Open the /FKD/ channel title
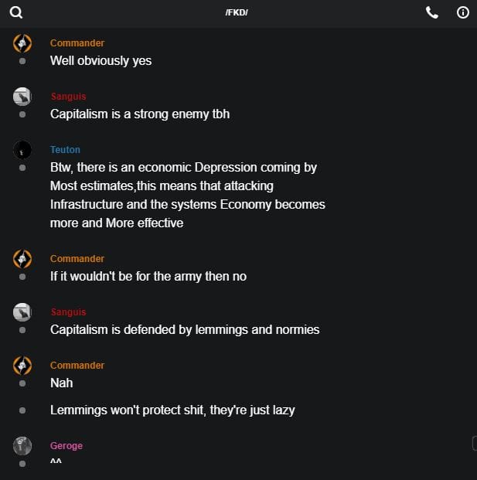477x480 pixels. point(237,13)
